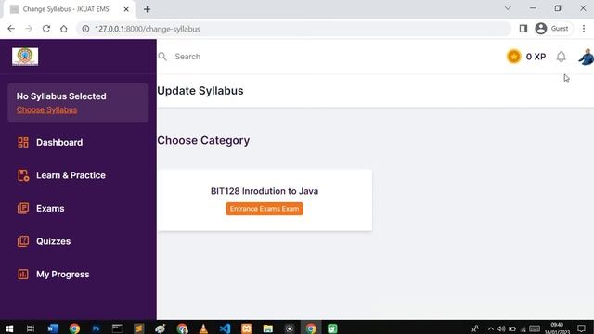Open Microsoft Word from taskbar
The height and width of the screenshot is (334, 594).
coord(53,328)
